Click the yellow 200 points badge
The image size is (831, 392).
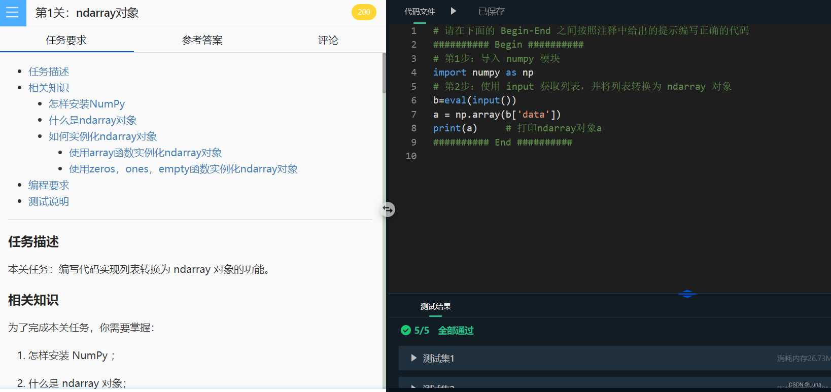[364, 12]
